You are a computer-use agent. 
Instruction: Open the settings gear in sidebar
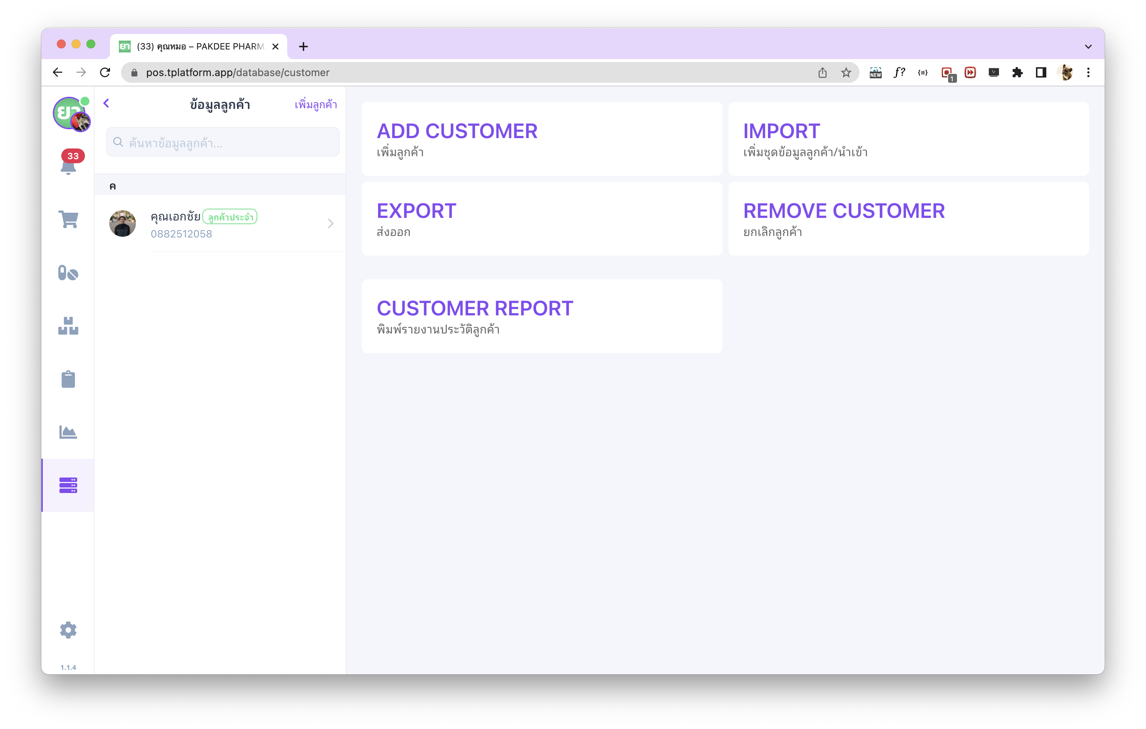click(69, 630)
